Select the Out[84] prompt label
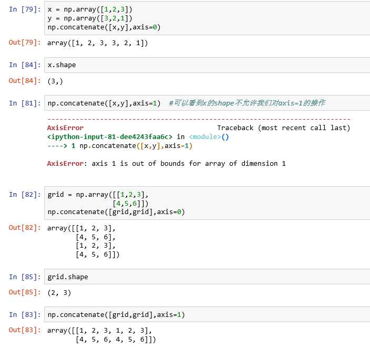The height and width of the screenshot is (350, 370). (25, 81)
